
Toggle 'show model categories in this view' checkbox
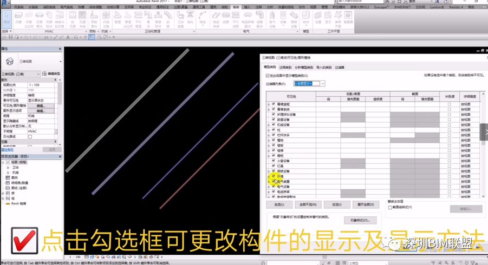[268, 76]
